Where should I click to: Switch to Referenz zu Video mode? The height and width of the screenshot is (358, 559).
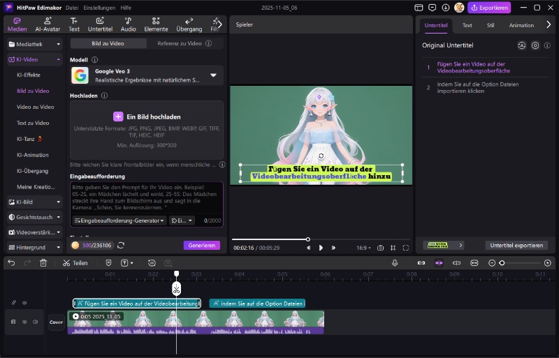(184, 43)
